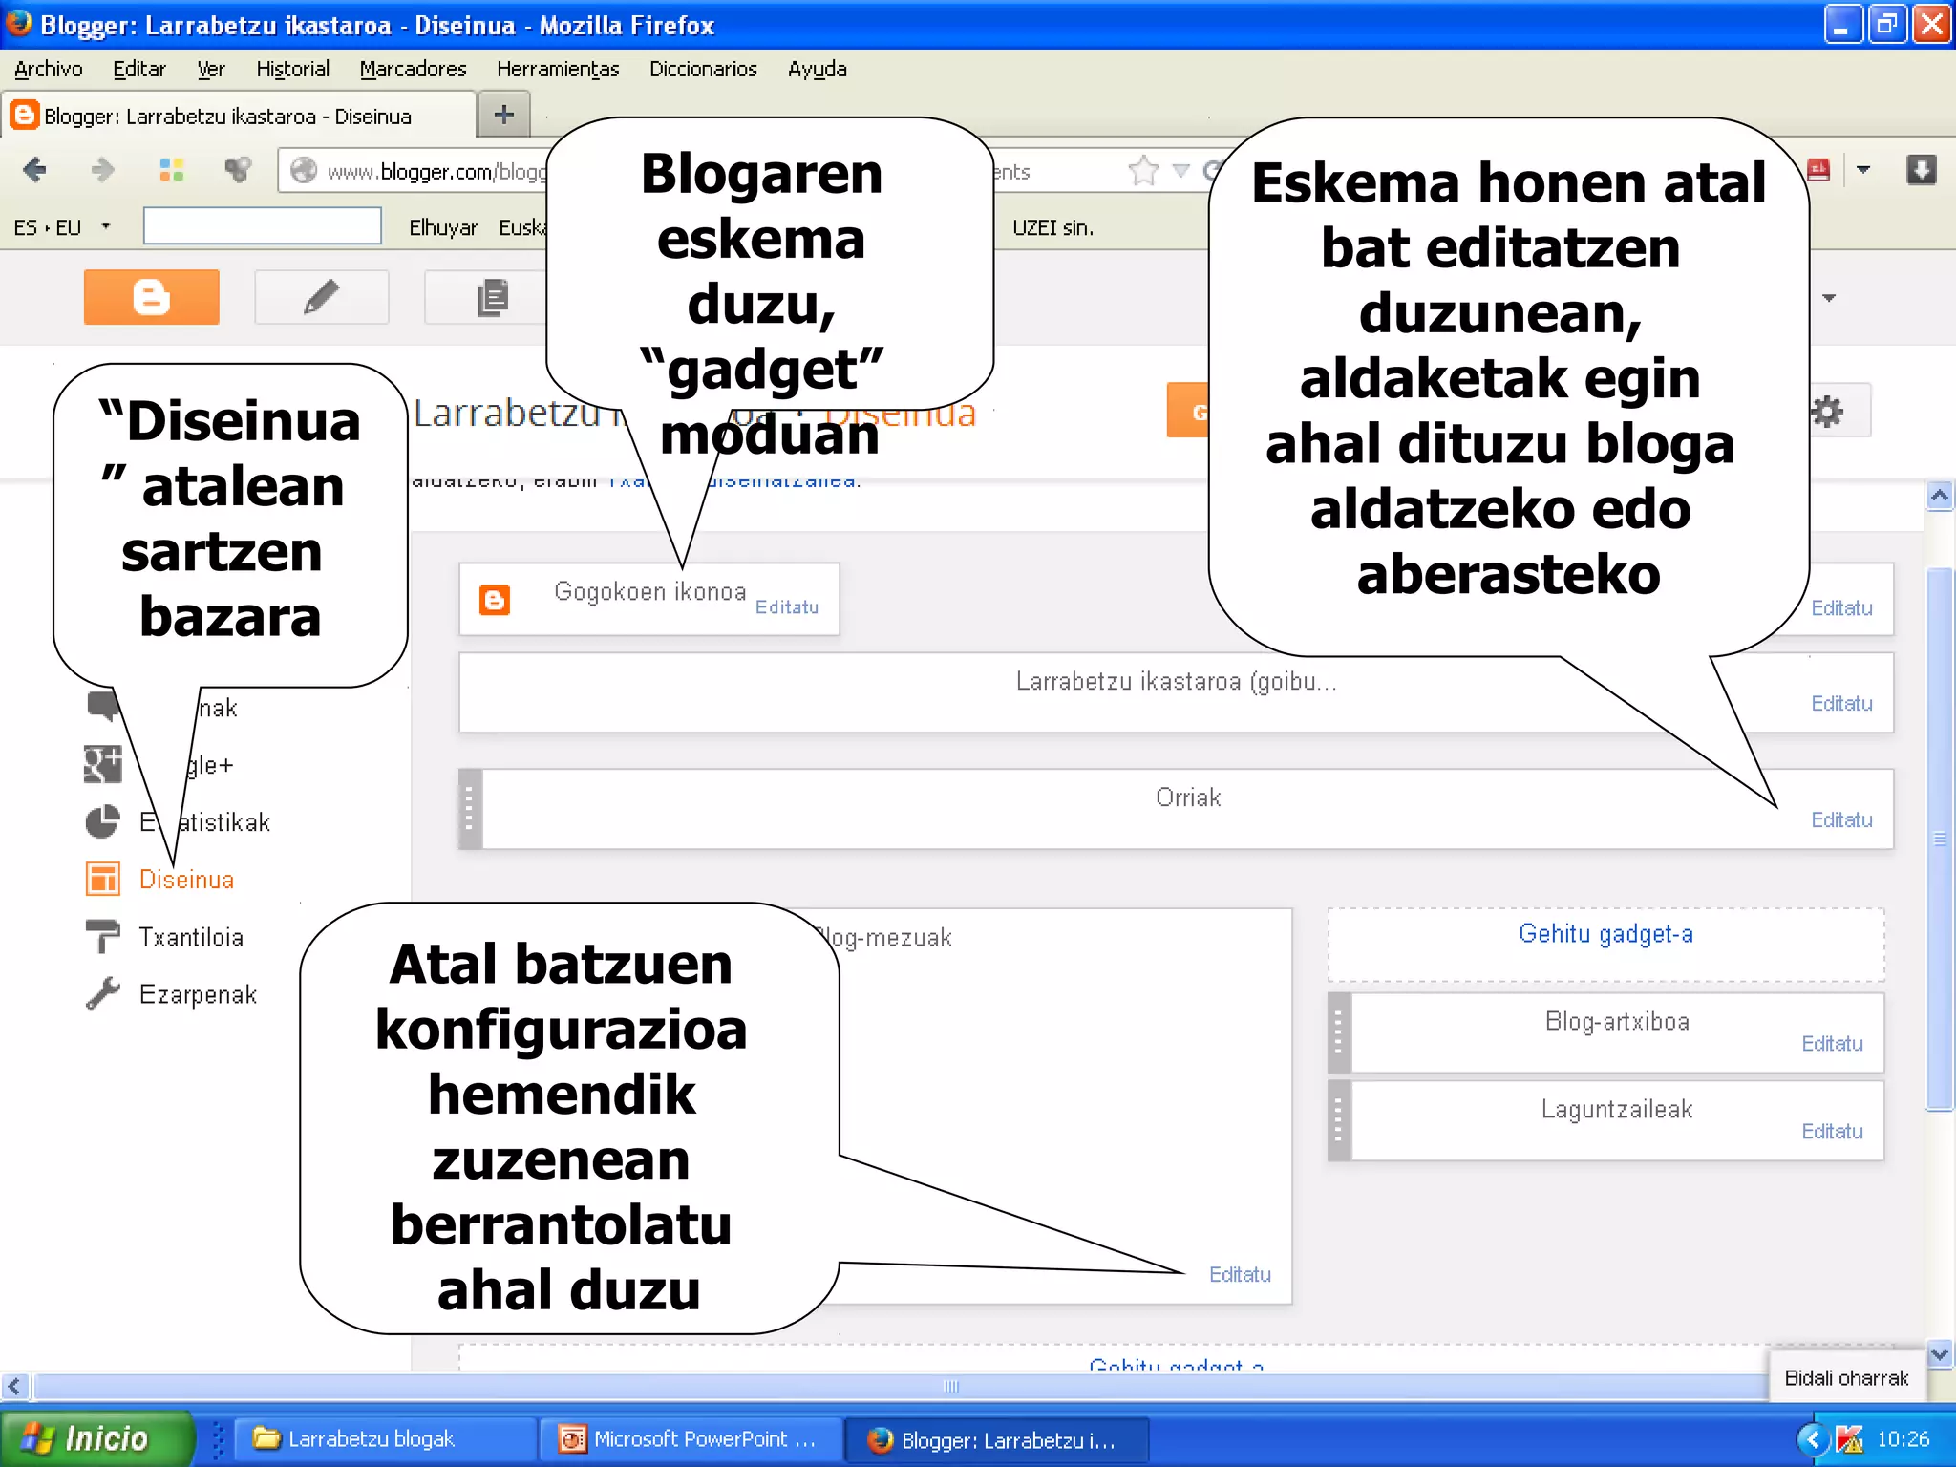Click the colorful squares toolbar icon
The width and height of the screenshot is (1956, 1467).
(171, 170)
